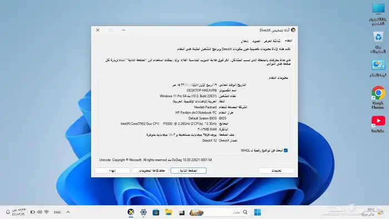Image resolution: width=389 pixels, height=219 pixels.
Task: Open the notification bell icon
Action: point(8,212)
